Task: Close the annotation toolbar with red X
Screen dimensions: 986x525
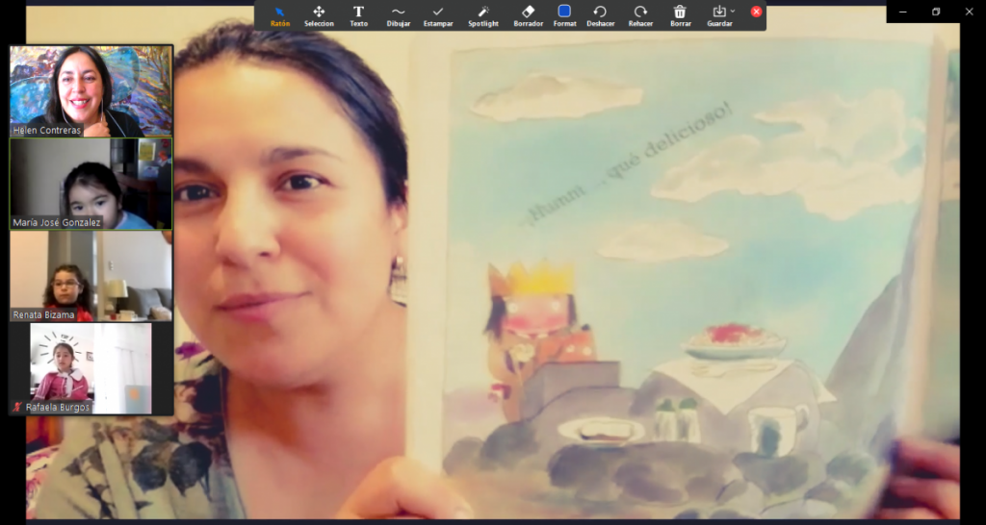Action: [756, 12]
